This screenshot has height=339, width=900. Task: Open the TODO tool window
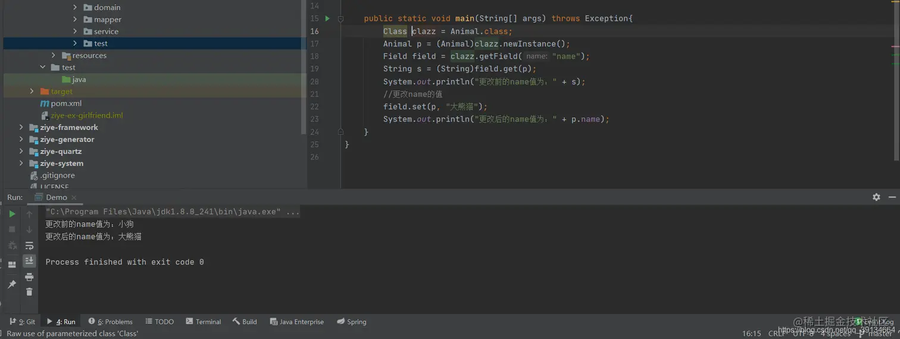coord(160,322)
